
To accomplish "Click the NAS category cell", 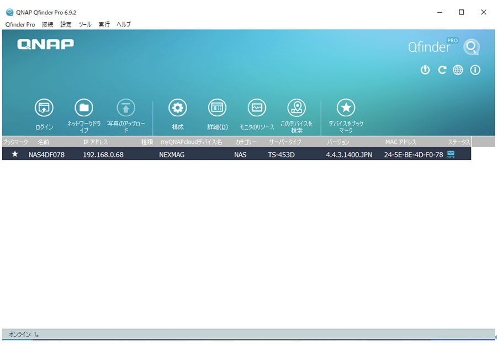I will point(240,155).
